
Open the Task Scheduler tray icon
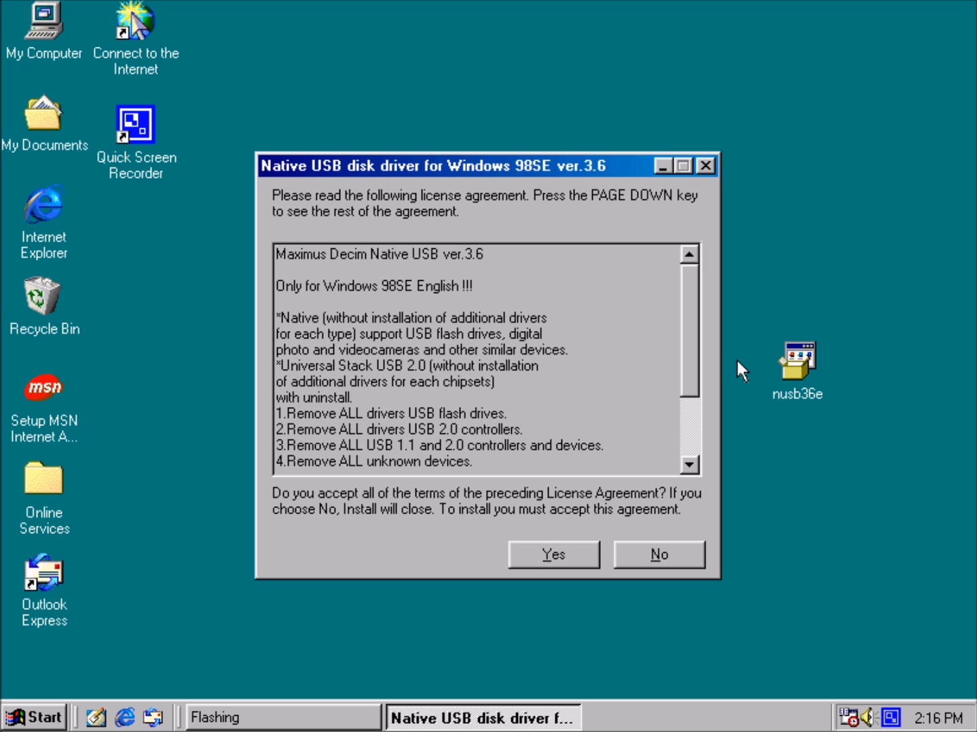[849, 717]
